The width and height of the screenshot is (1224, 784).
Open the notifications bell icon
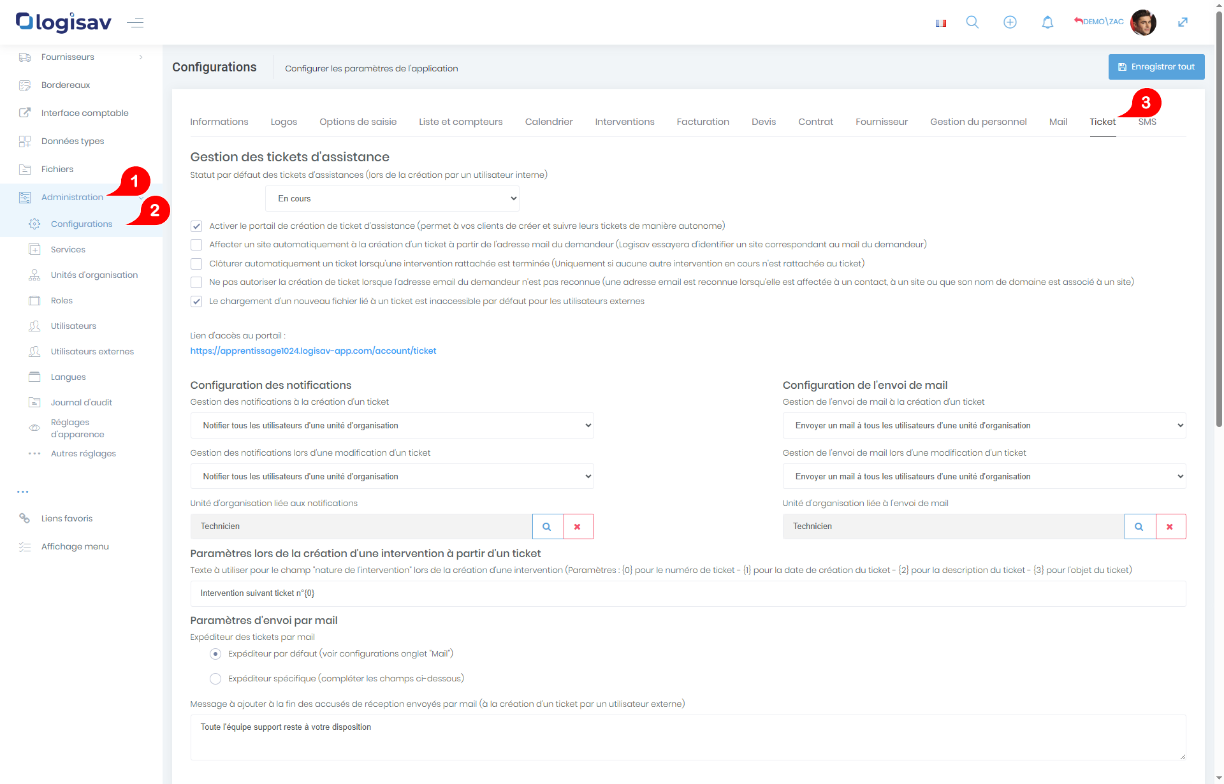coord(1047,22)
